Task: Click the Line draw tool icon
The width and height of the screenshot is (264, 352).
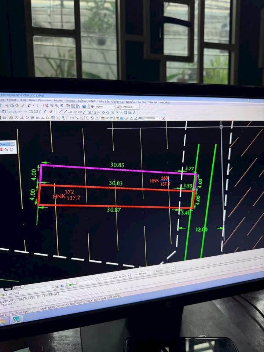Action: coord(59,112)
